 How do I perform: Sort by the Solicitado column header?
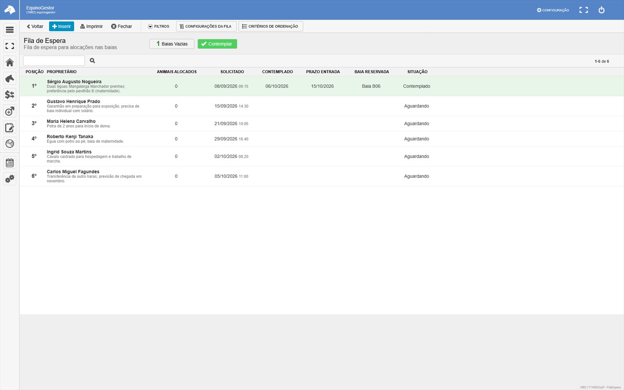(x=232, y=72)
